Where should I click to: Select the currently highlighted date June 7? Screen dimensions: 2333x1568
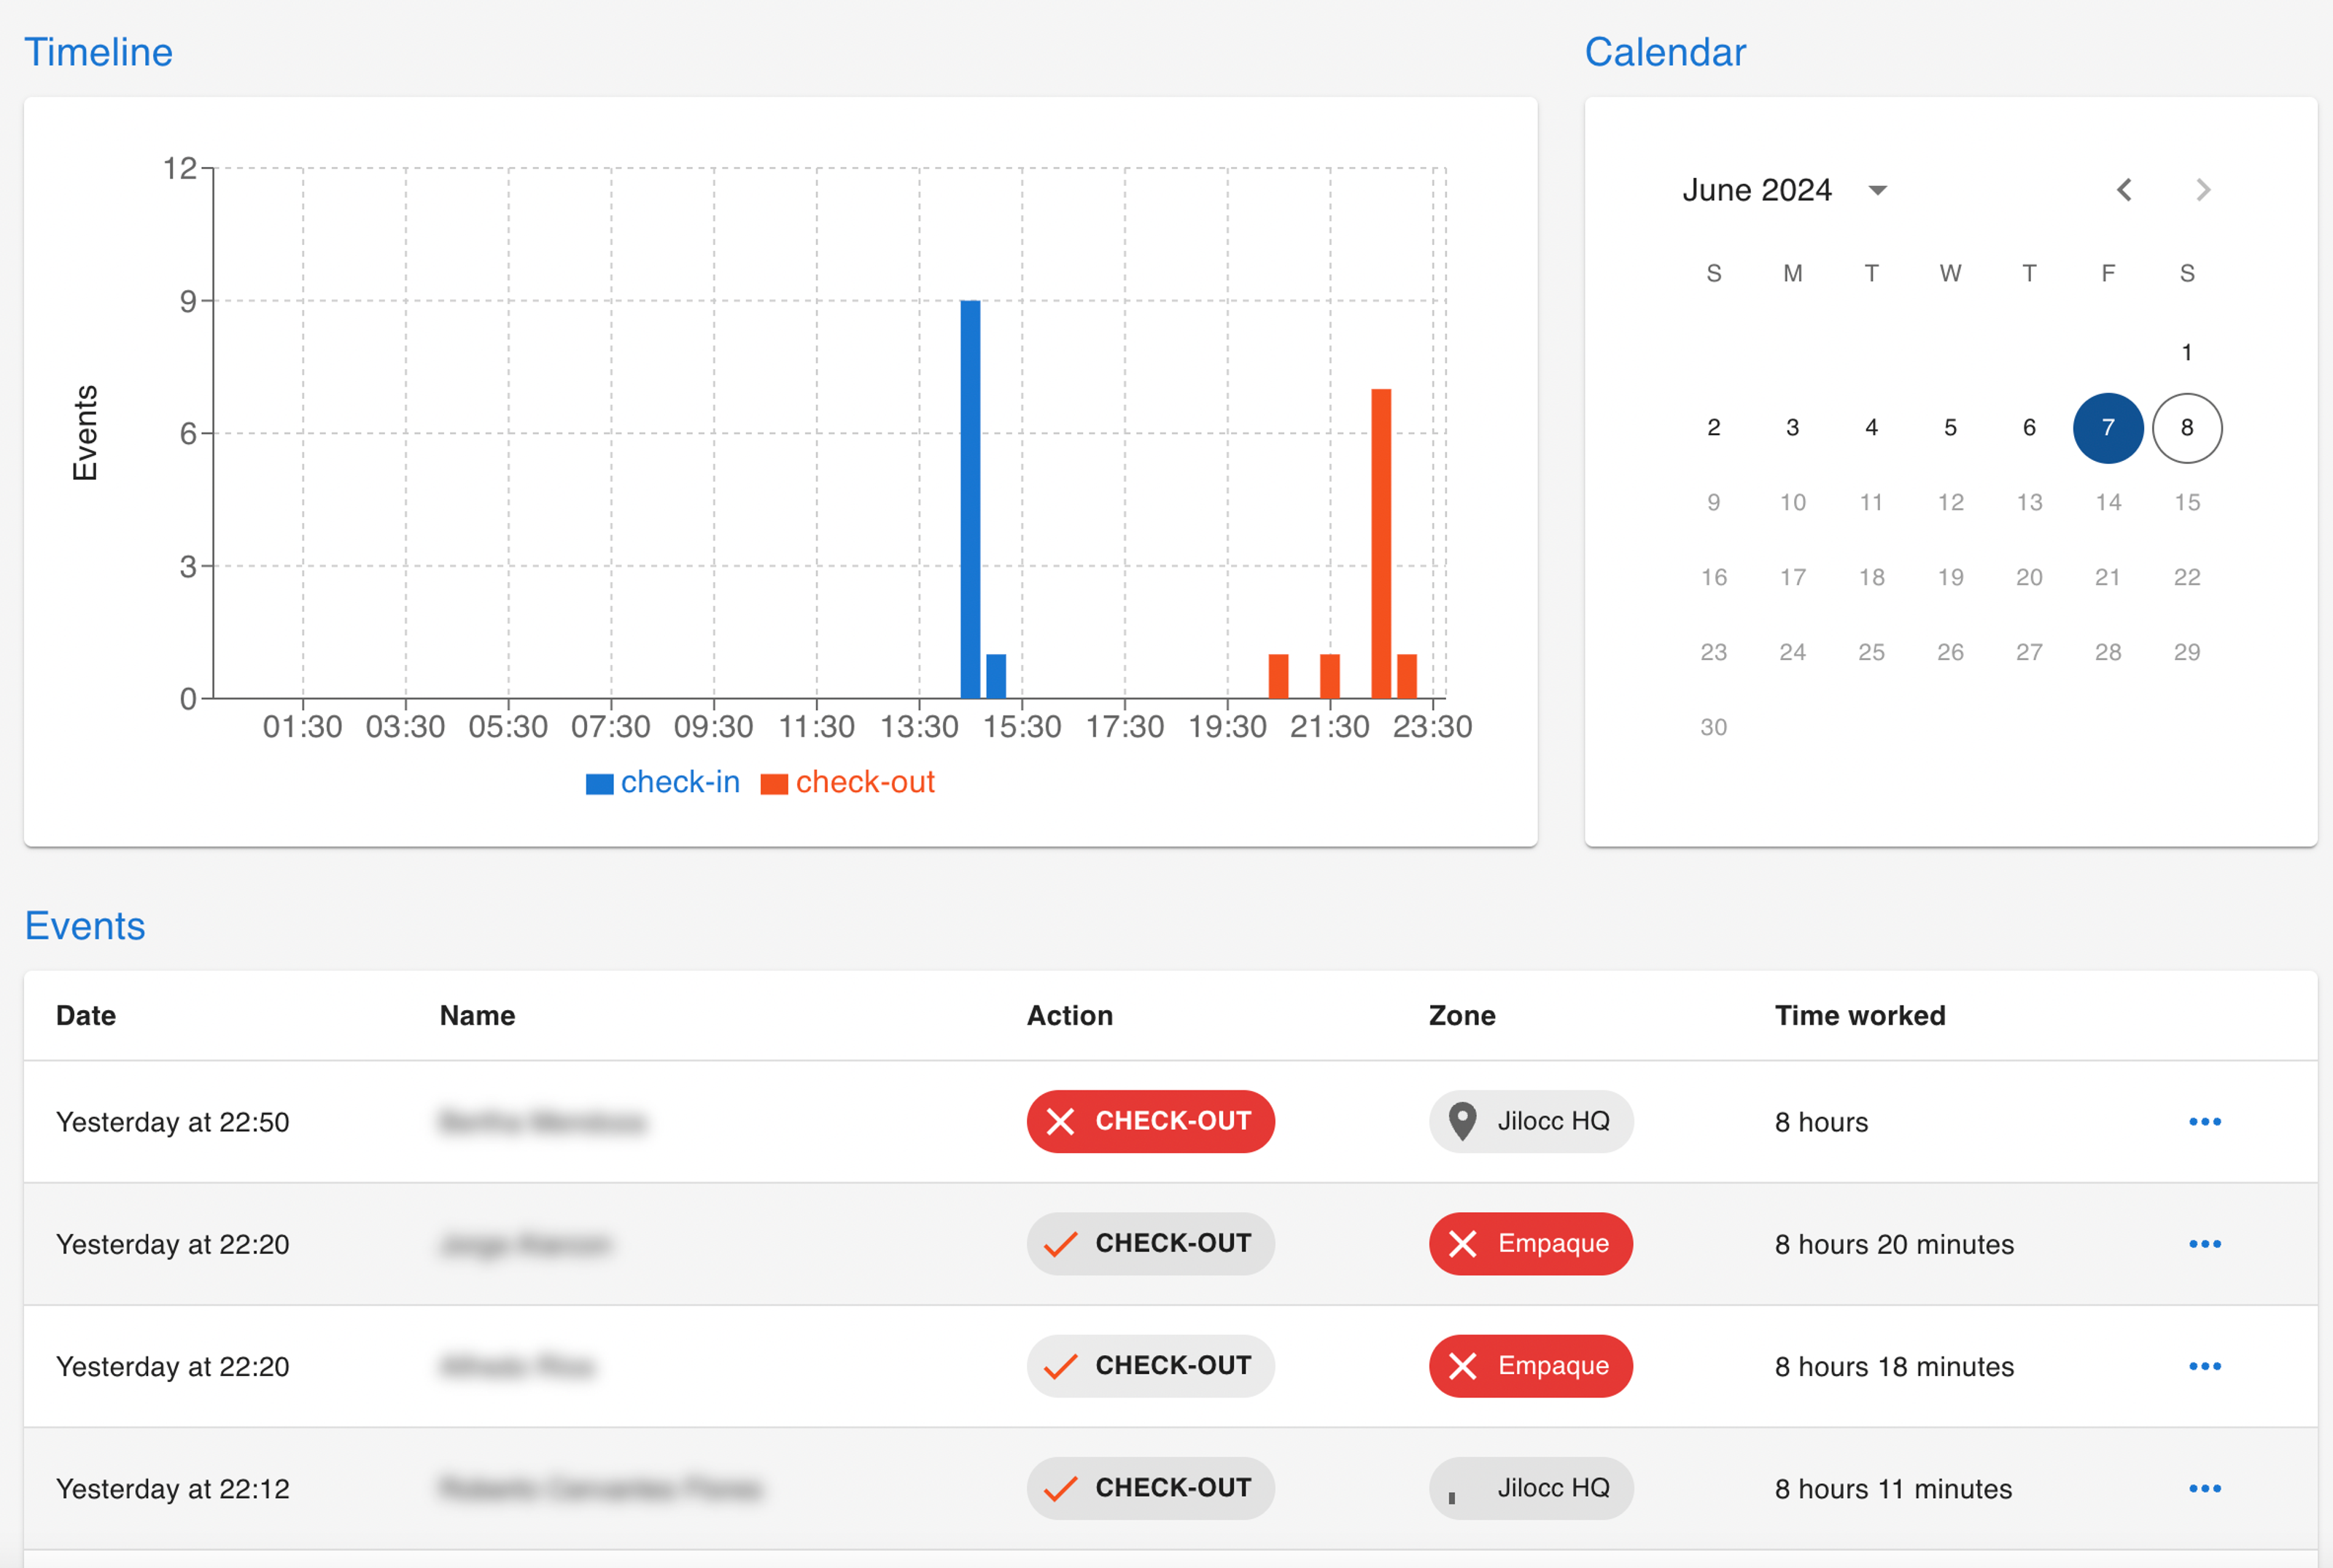2107,428
